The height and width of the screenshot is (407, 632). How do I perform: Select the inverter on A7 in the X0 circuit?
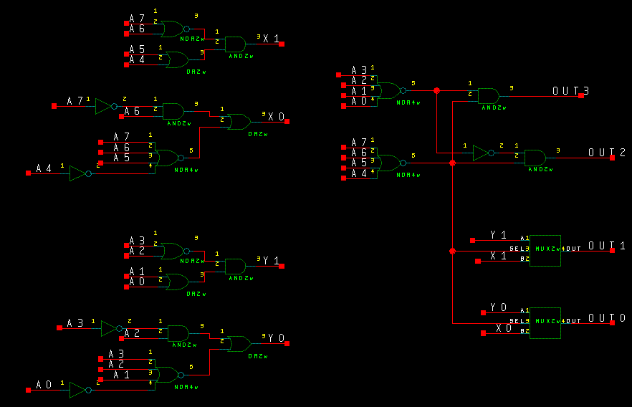pos(106,106)
